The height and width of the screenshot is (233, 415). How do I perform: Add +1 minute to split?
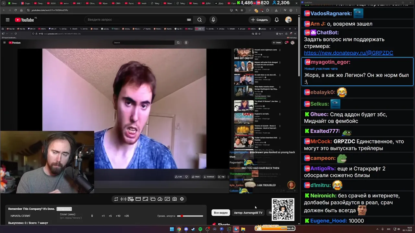103,216
